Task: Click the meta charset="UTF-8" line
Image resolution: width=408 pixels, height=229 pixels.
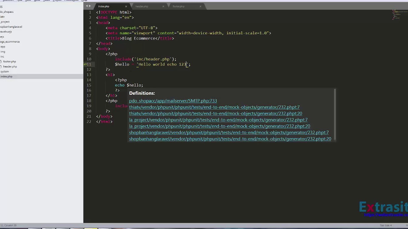Action: (x=132, y=28)
